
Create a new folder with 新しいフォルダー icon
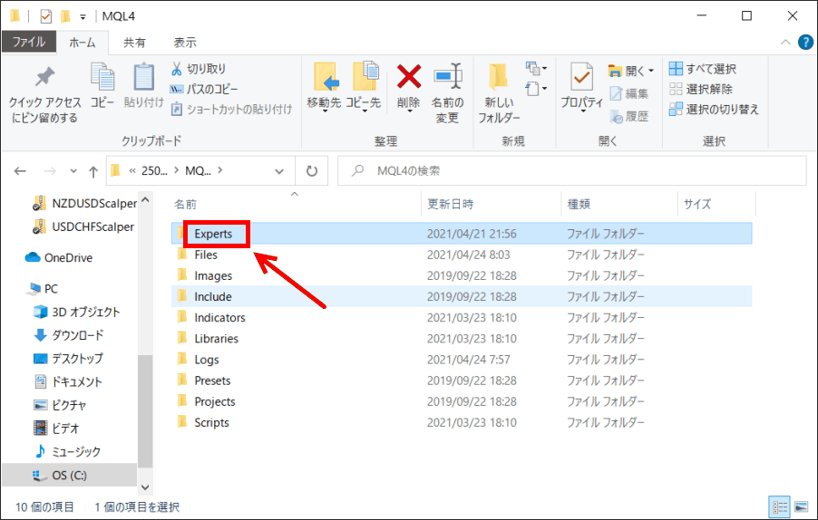pyautogui.click(x=498, y=78)
